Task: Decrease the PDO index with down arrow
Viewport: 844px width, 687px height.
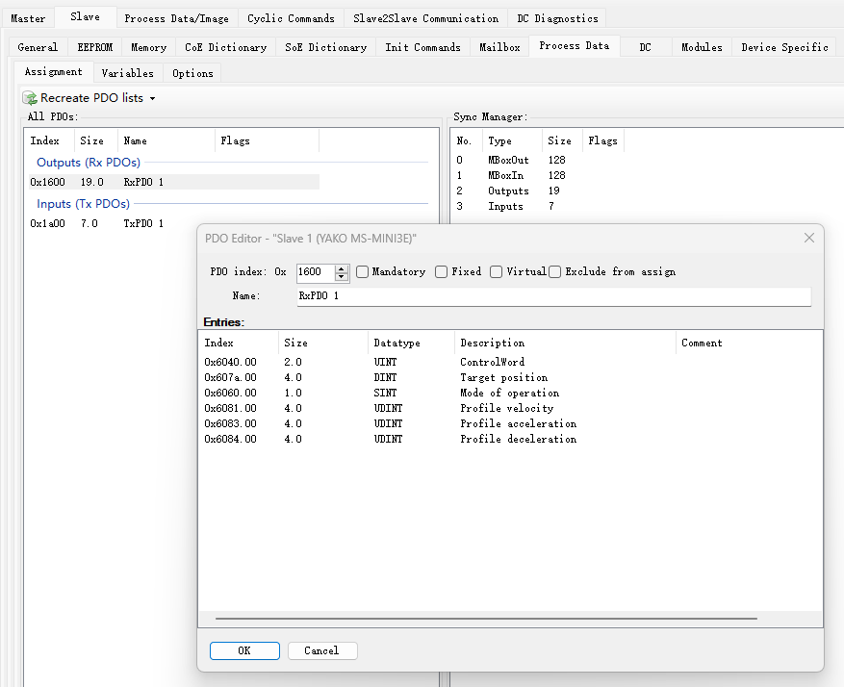Action: (x=342, y=276)
